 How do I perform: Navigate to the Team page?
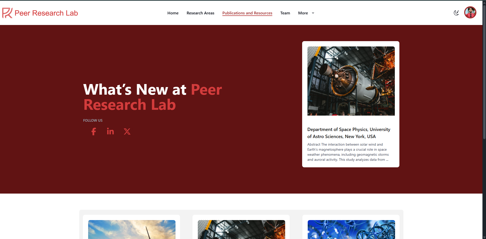coord(285,13)
